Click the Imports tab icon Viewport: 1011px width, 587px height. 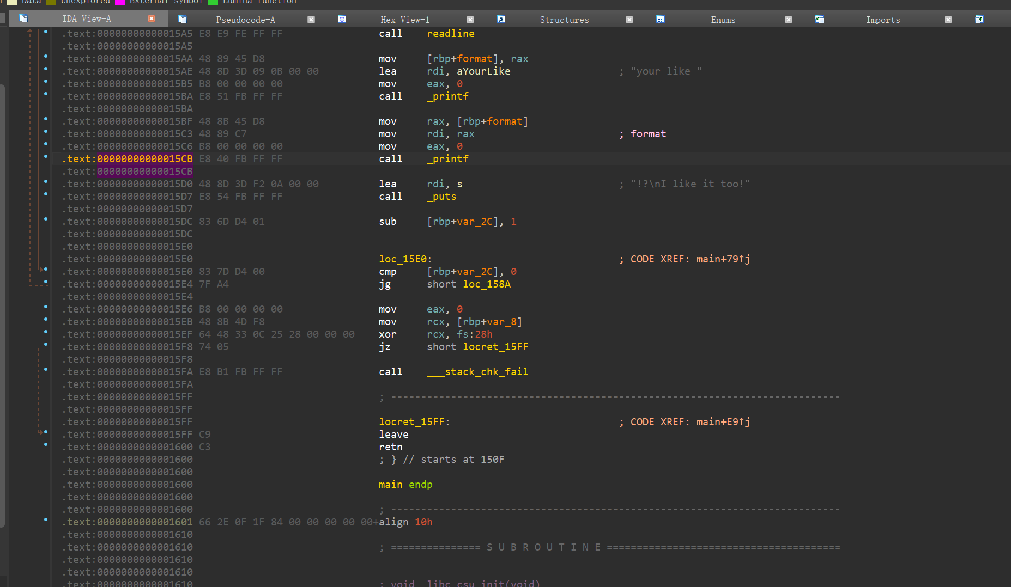click(x=819, y=19)
